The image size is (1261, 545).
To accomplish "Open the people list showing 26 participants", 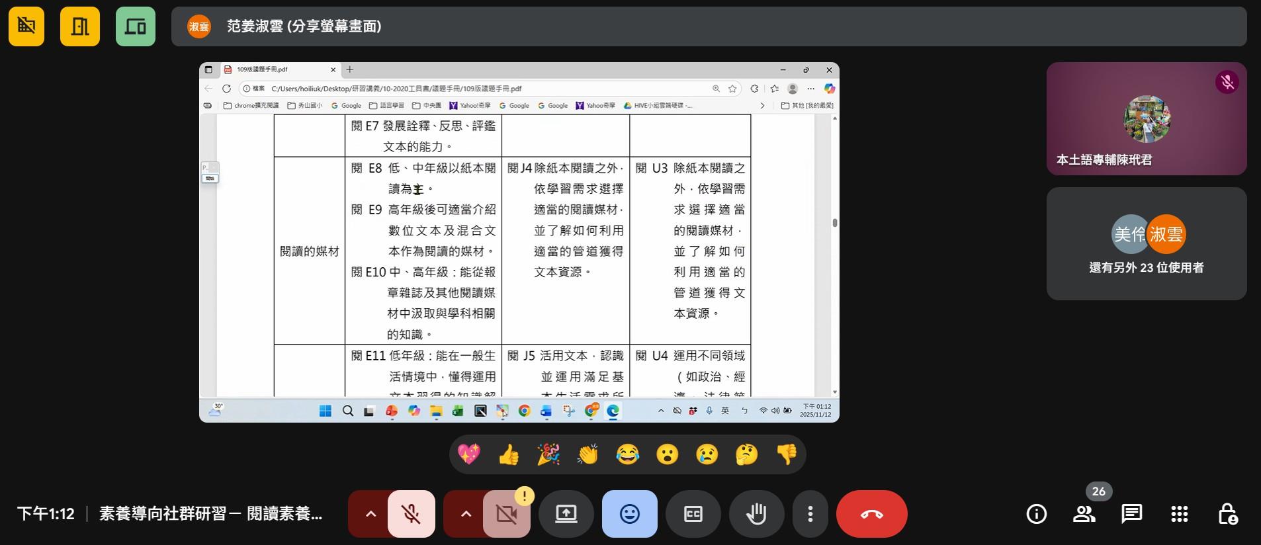I will tap(1084, 514).
